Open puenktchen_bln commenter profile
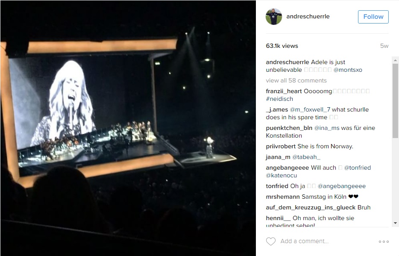The image size is (399, 256). pos(289,128)
